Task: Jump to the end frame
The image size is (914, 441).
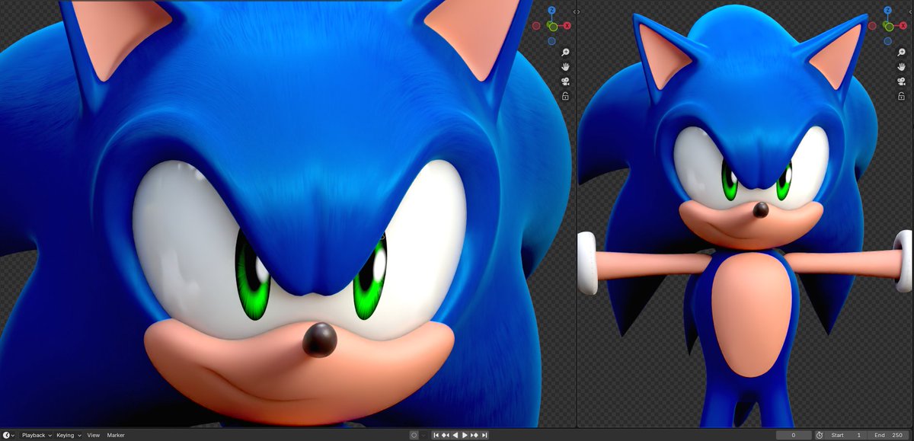Action: (484, 435)
